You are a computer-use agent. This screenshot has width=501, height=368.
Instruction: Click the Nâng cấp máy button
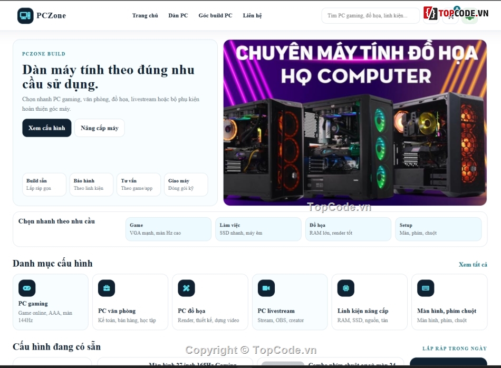point(99,128)
